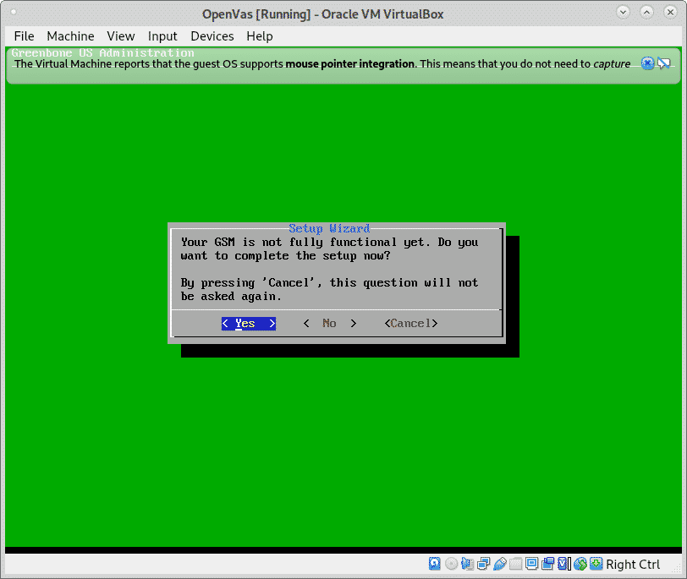Open the Input menu

pos(162,36)
